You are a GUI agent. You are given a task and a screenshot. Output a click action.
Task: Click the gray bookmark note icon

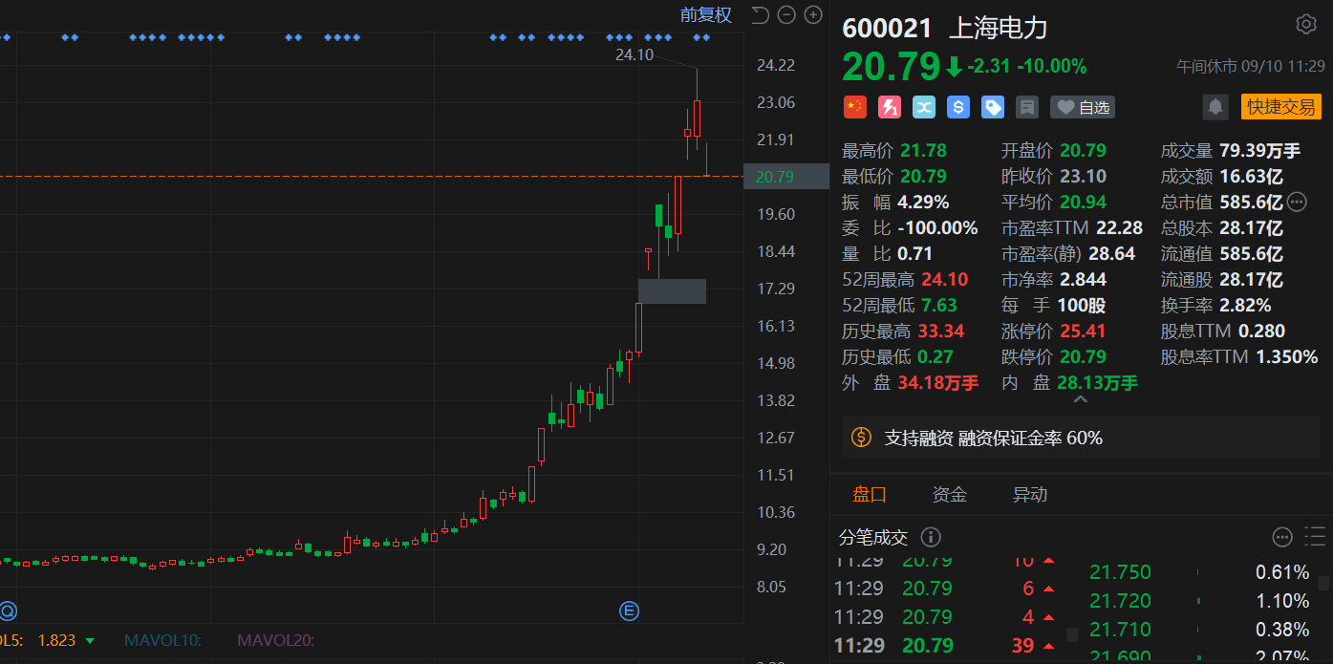click(x=1027, y=107)
